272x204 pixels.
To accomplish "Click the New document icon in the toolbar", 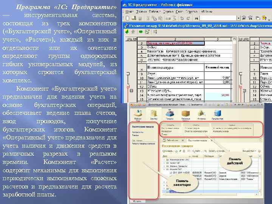I will (x=128, y=18).
